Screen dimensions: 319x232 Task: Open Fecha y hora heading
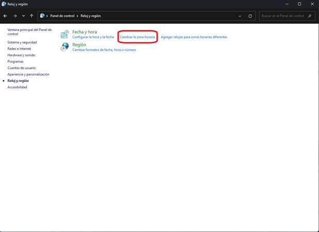tap(85, 32)
